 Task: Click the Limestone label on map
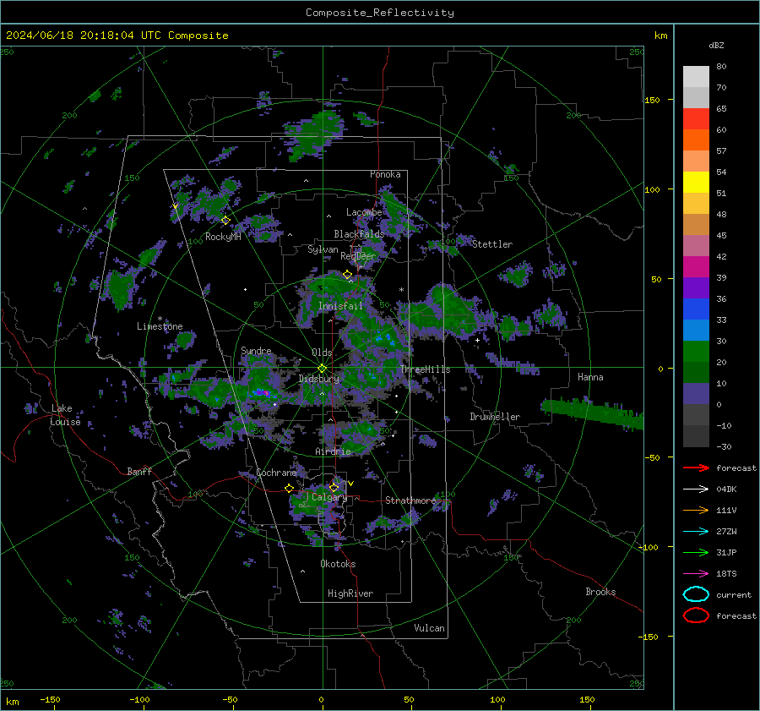point(160,326)
